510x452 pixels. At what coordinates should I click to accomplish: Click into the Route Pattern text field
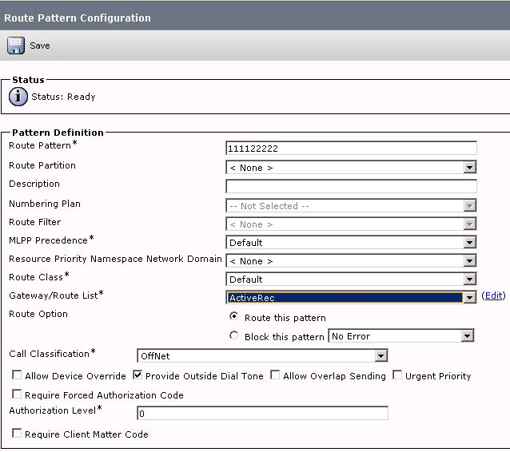pos(351,149)
